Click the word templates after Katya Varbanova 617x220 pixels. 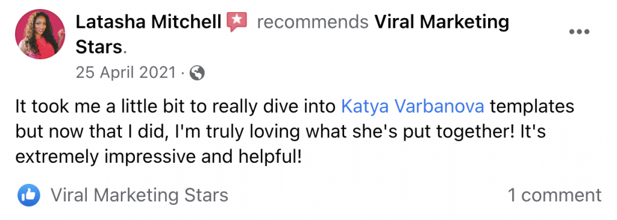tap(531, 107)
